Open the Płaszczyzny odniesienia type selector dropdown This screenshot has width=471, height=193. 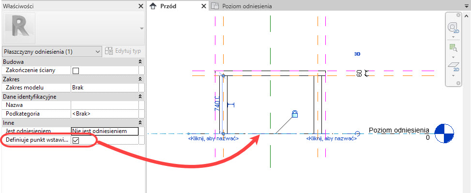(52, 52)
